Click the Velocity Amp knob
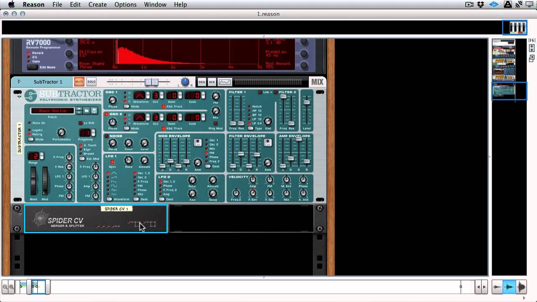The height and width of the screenshot is (302, 537). tap(253, 180)
